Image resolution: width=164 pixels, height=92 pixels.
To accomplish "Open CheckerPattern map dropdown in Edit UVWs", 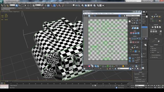I will point(133,16).
